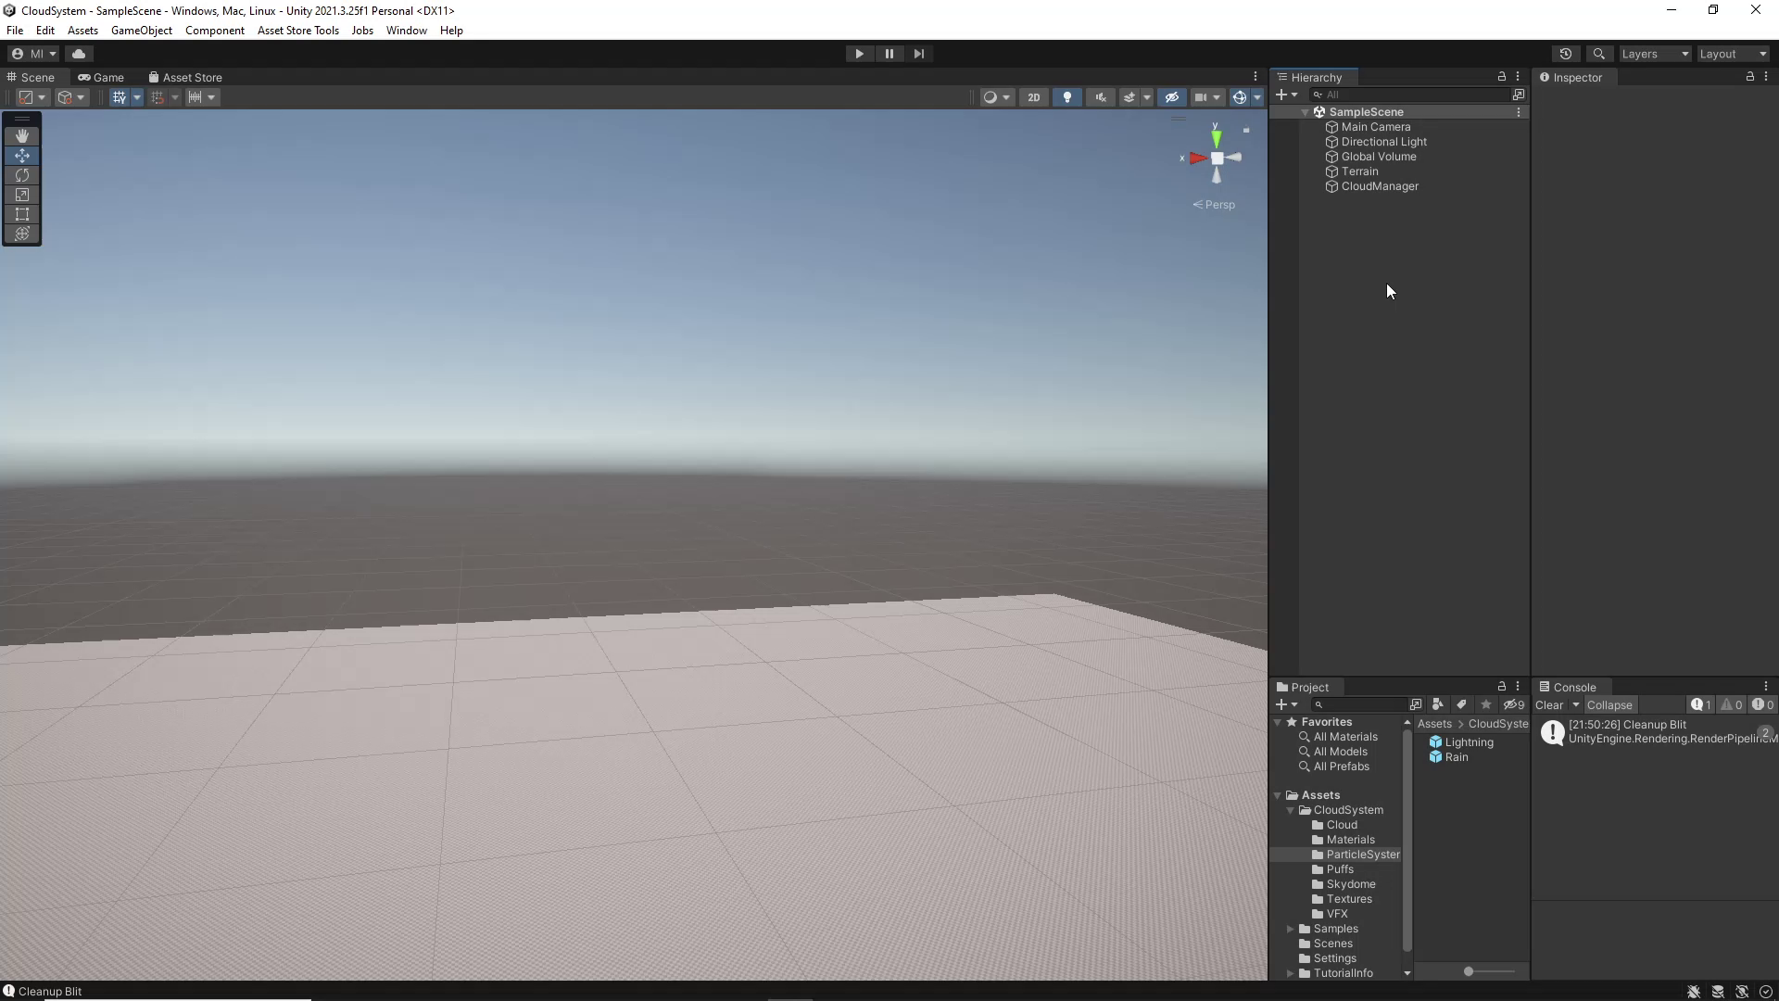
Task: Open Unity Cloud services
Action: 79,54
